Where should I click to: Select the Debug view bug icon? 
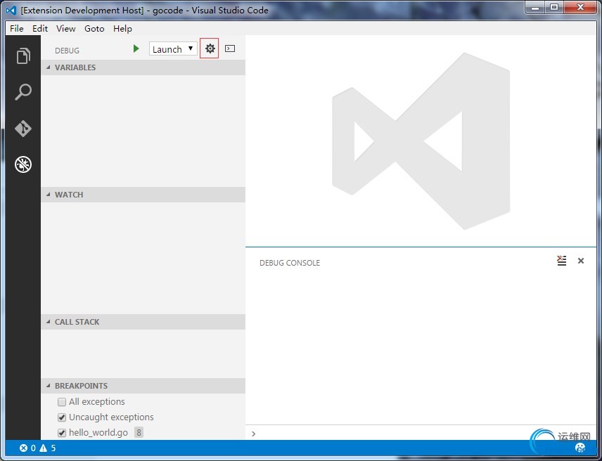pos(23,164)
